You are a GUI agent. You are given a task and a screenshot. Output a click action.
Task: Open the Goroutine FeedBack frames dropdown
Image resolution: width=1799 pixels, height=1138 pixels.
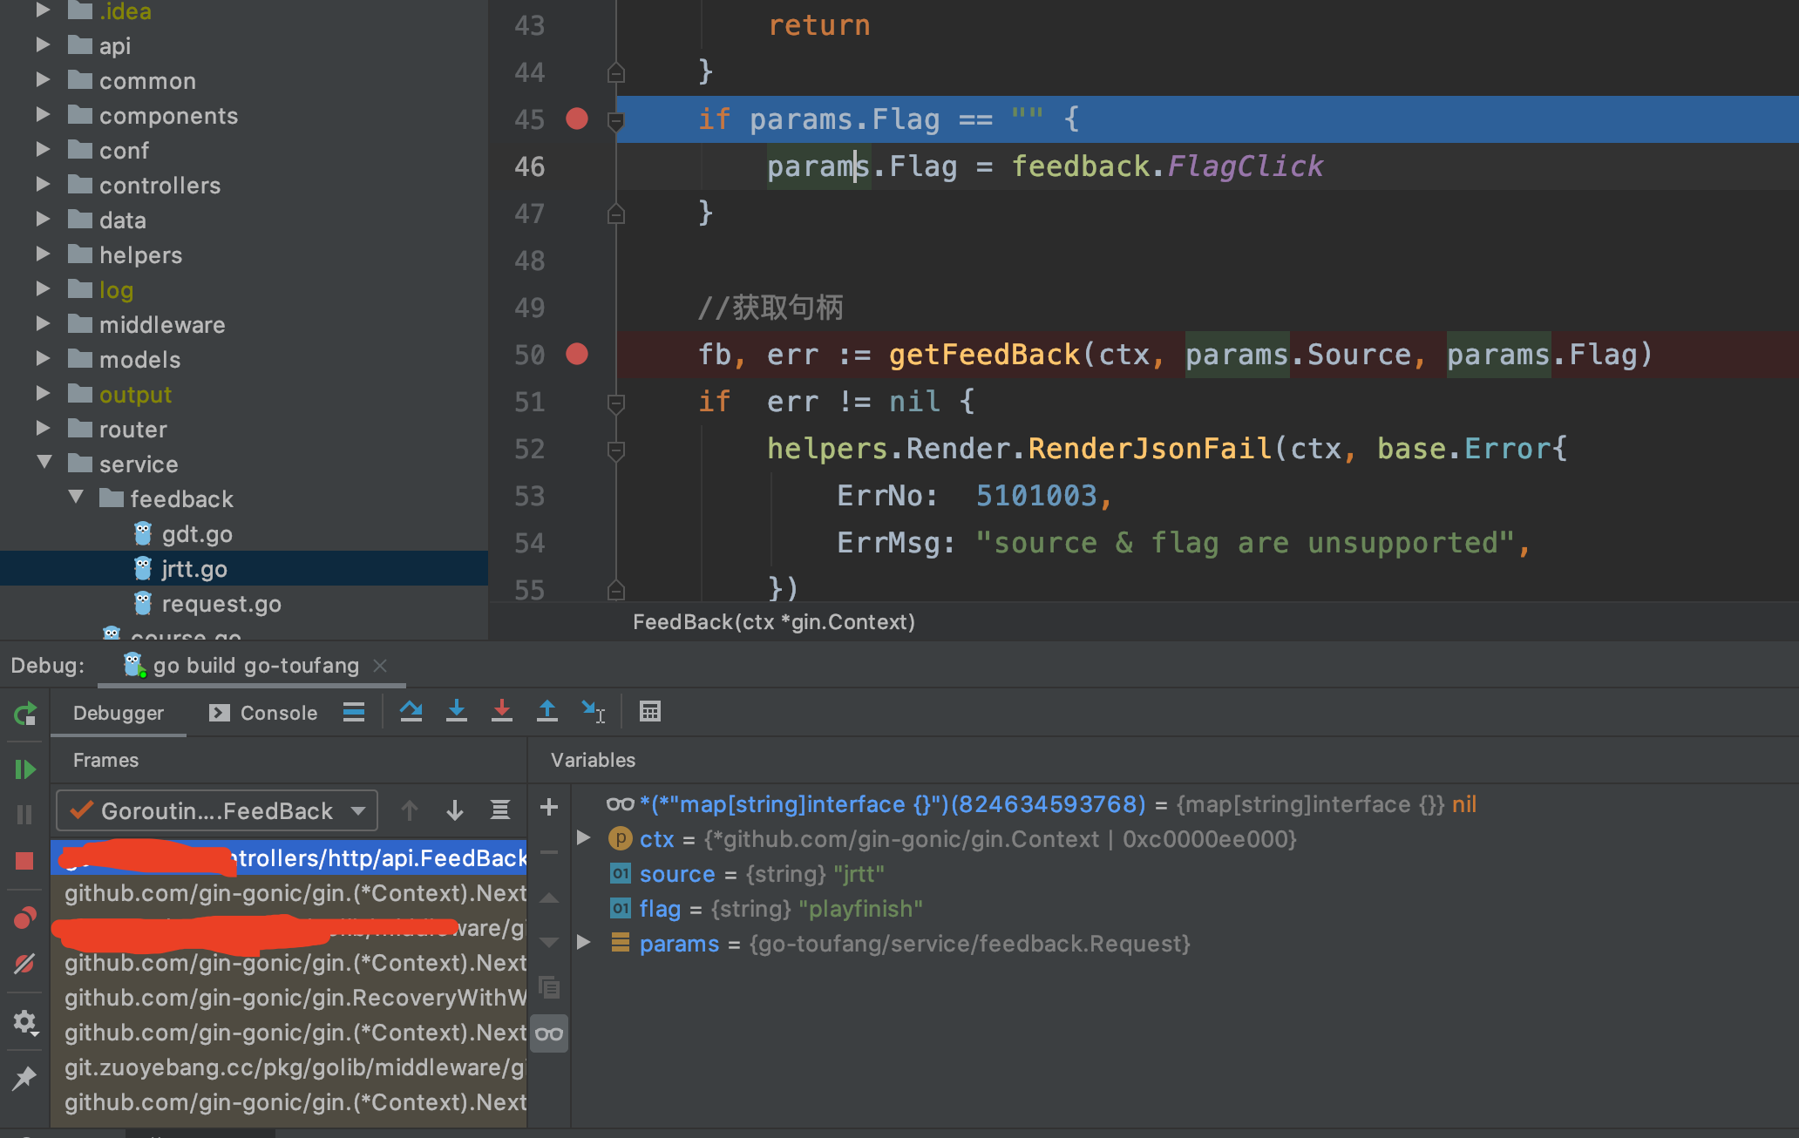[217, 811]
